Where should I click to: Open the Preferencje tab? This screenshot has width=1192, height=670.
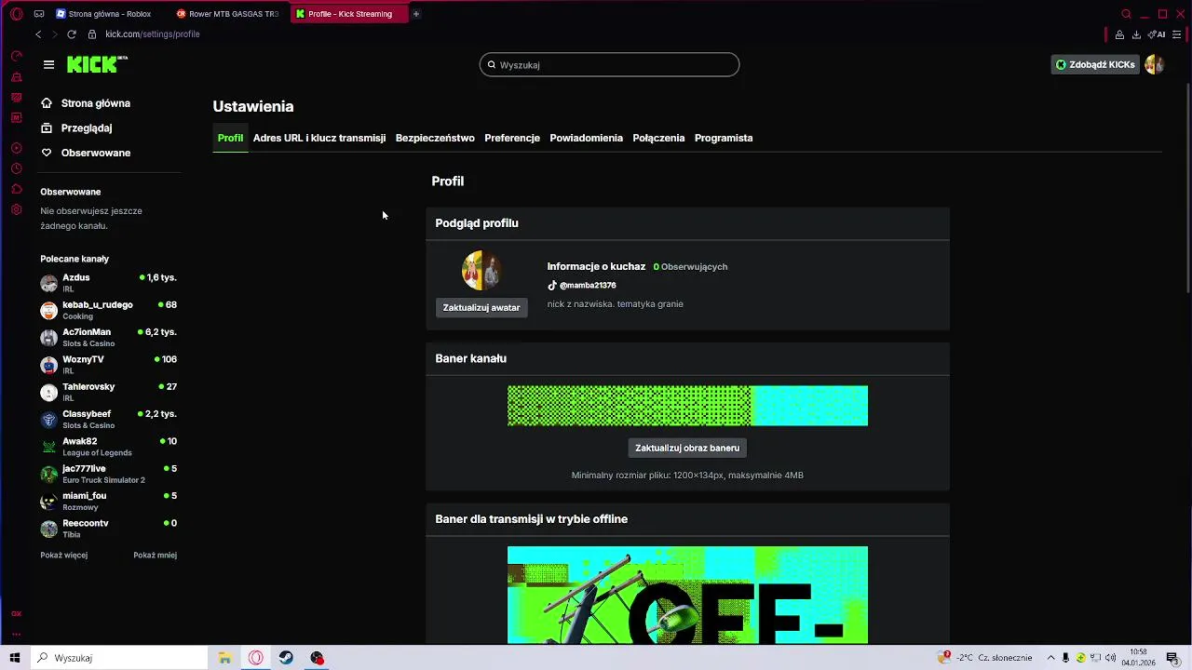click(x=512, y=138)
